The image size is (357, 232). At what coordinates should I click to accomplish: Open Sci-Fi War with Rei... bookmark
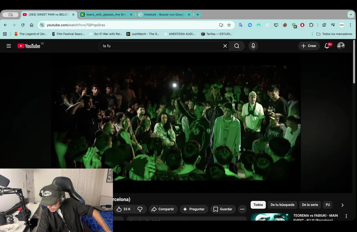pyautogui.click(x=106, y=34)
